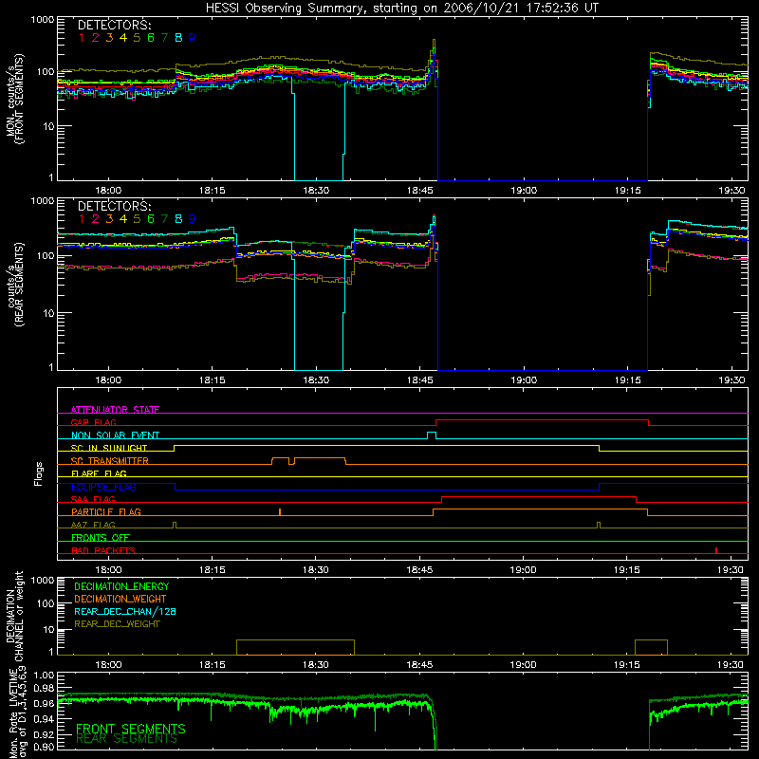The image size is (759, 759).
Task: Select detector 1 in front segments legend
Action: (x=82, y=38)
